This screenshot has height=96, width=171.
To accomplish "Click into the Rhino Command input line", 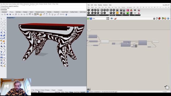I will [x=47, y=10].
